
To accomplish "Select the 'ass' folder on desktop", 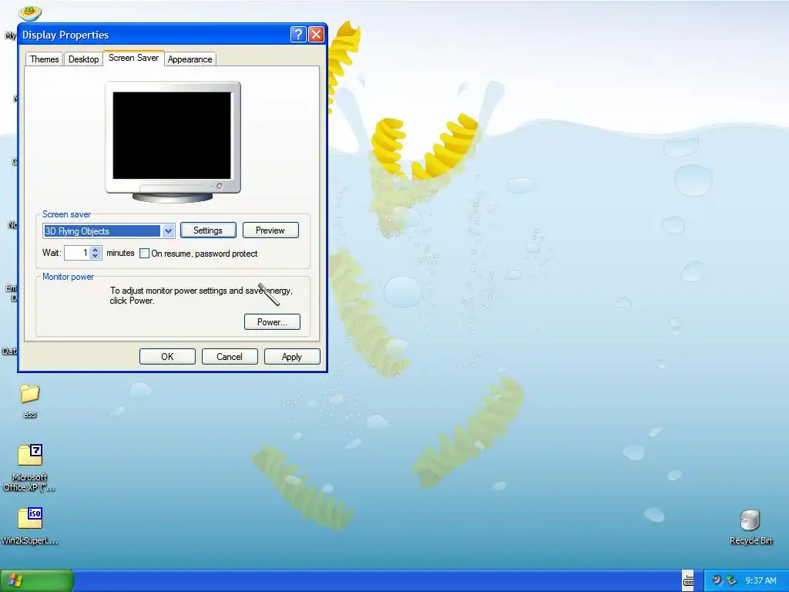I will click(x=30, y=401).
